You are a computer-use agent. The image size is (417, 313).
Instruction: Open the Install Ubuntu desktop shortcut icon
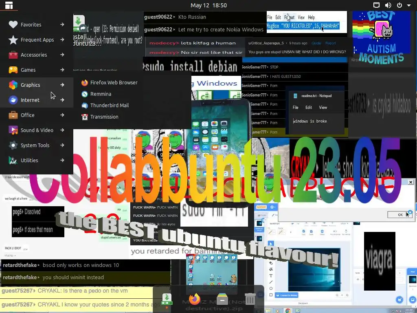click(x=79, y=23)
